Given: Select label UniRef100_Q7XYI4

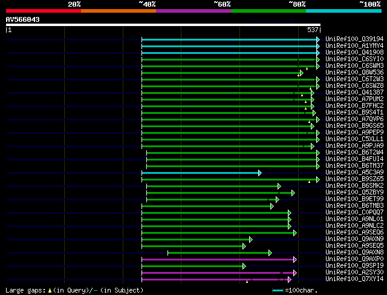Looking at the screenshot, I should (354, 279).
